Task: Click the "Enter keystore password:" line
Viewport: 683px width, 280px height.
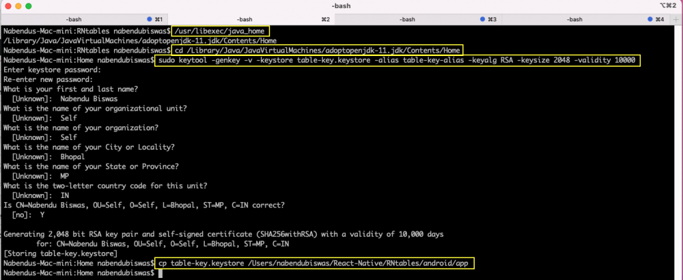Action: click(52, 69)
